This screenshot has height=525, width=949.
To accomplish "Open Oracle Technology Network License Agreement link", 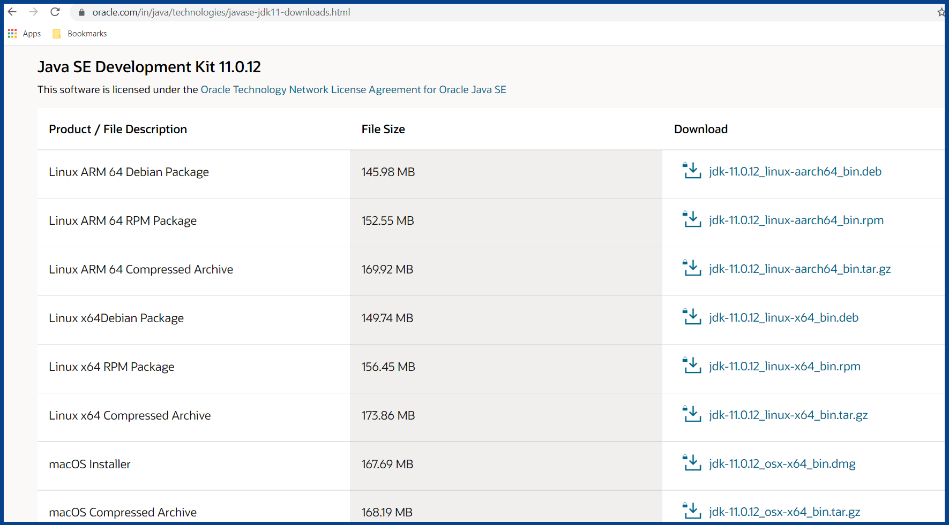I will point(353,89).
